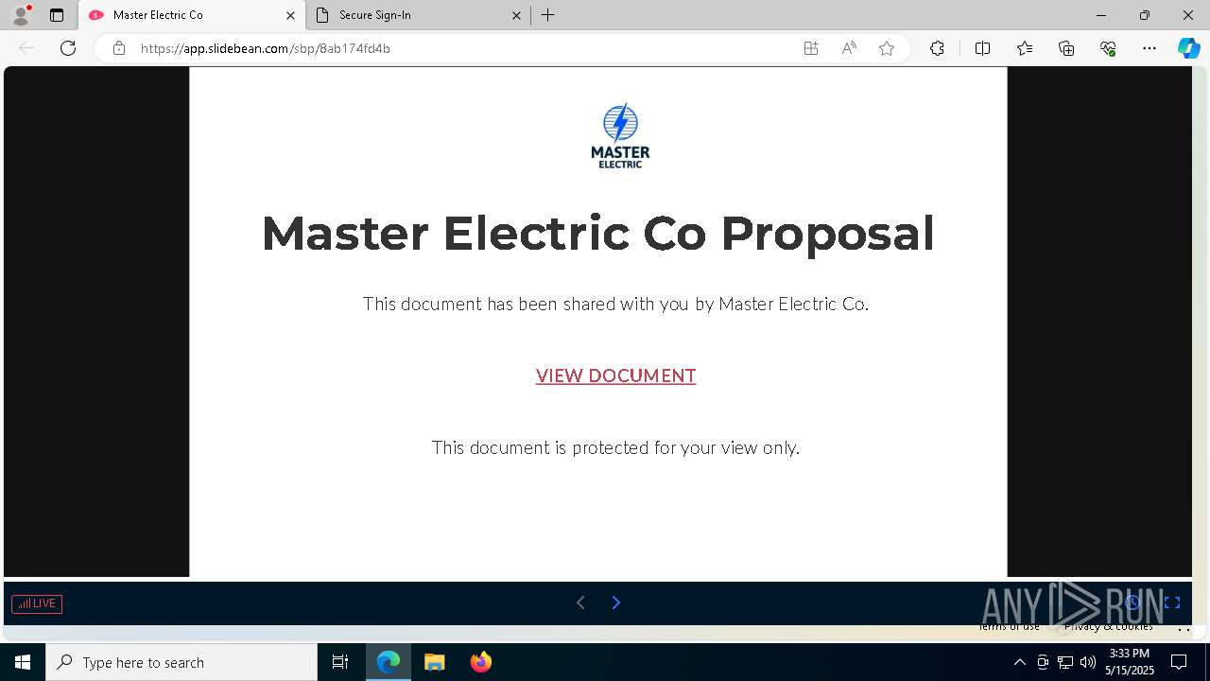
Task: Open File Explorer from taskbar
Action: click(434, 662)
